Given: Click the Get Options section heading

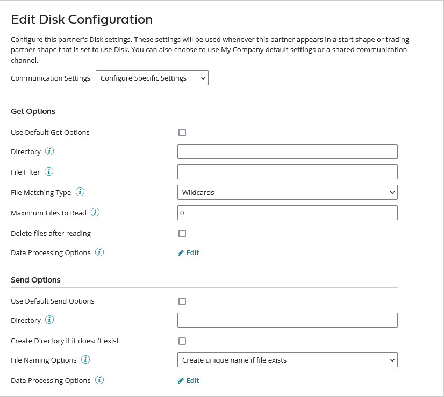Looking at the screenshot, I should (x=33, y=111).
